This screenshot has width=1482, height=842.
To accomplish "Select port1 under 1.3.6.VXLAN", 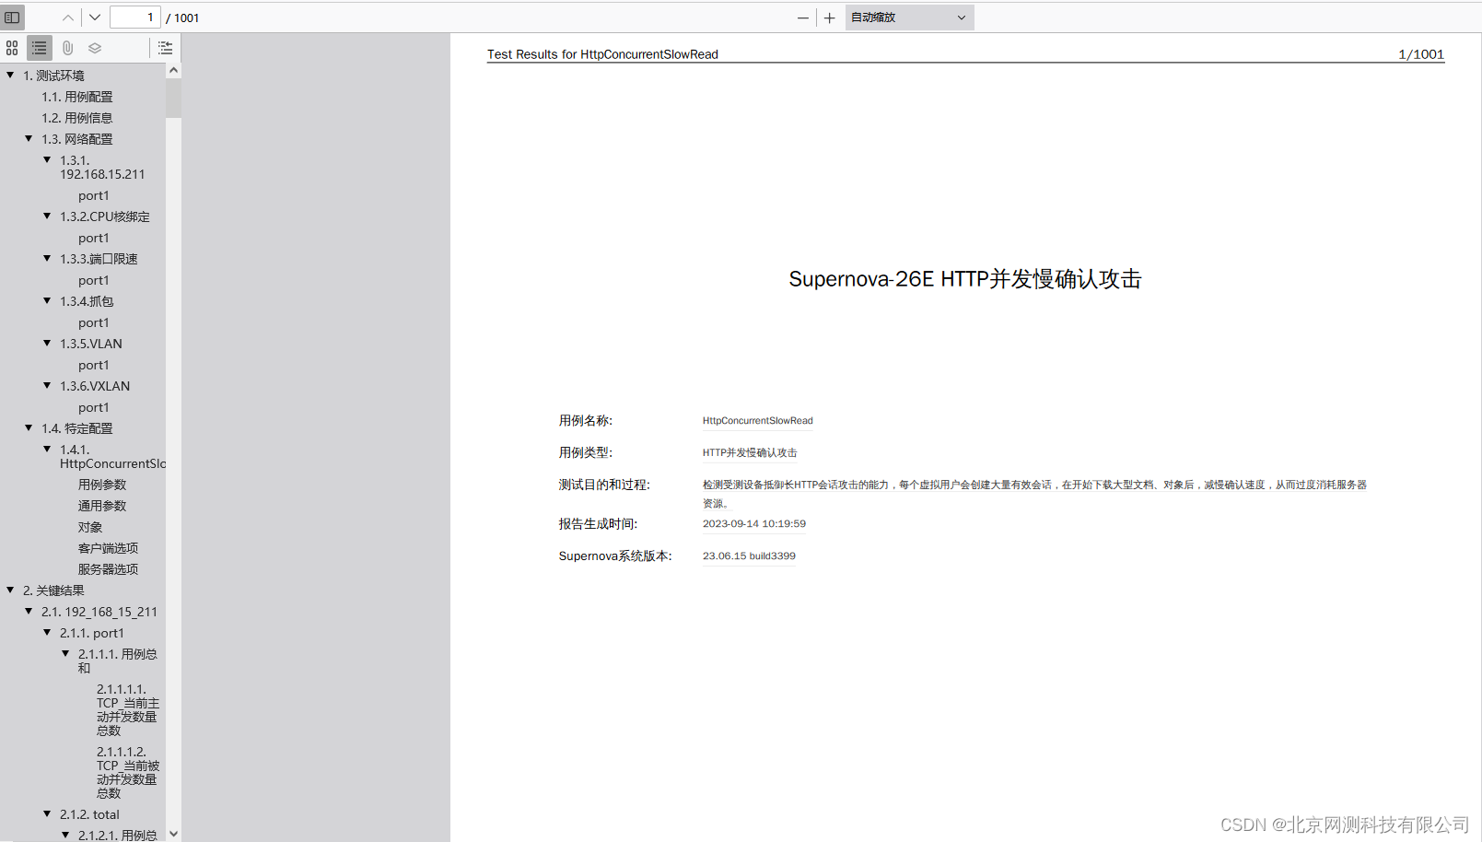I will coord(93,407).
